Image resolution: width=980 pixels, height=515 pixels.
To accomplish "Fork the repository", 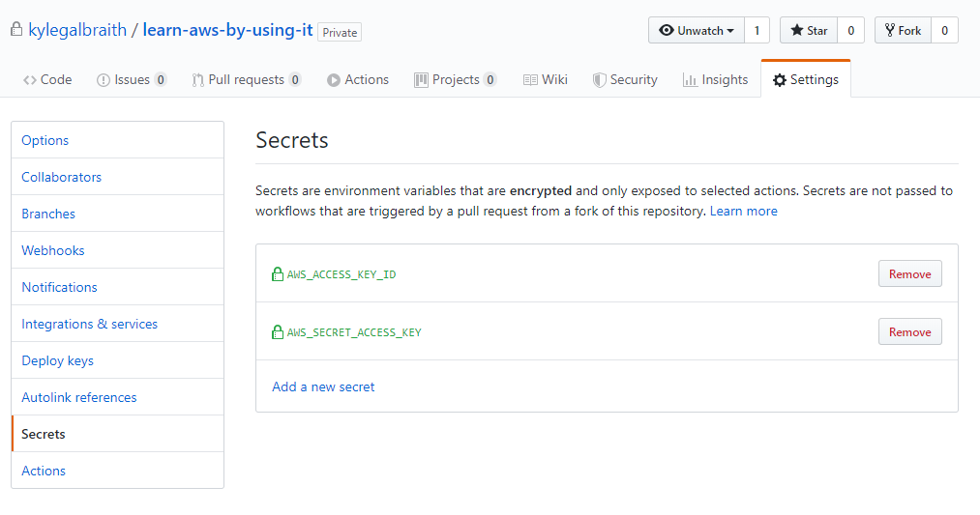I will 904,30.
